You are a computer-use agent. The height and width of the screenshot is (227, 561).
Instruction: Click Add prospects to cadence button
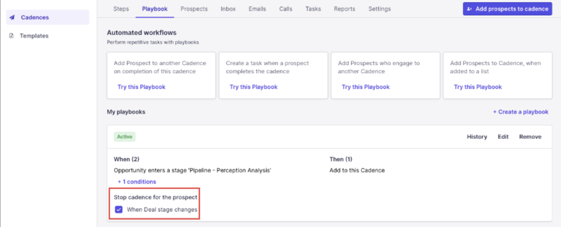(507, 9)
